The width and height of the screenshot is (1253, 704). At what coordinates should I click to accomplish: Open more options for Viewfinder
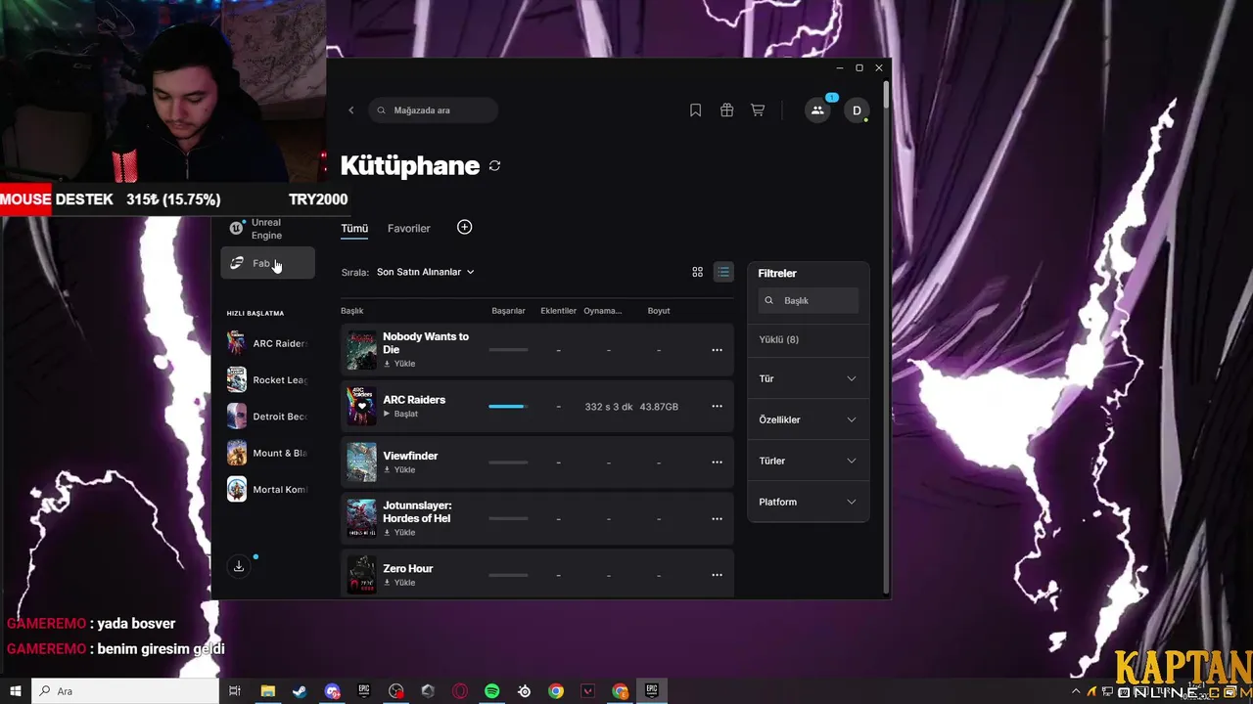click(717, 462)
